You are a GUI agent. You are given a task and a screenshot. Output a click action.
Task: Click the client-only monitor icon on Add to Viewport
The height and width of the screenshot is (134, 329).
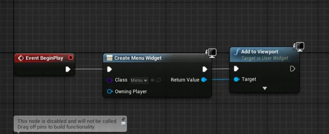(x=299, y=47)
